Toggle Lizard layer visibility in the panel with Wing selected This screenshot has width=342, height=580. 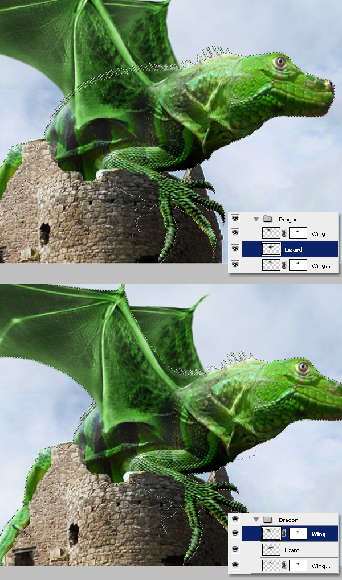click(x=235, y=549)
